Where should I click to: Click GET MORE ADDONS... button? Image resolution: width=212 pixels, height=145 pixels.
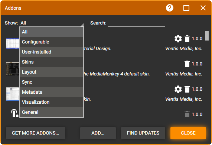36,133
